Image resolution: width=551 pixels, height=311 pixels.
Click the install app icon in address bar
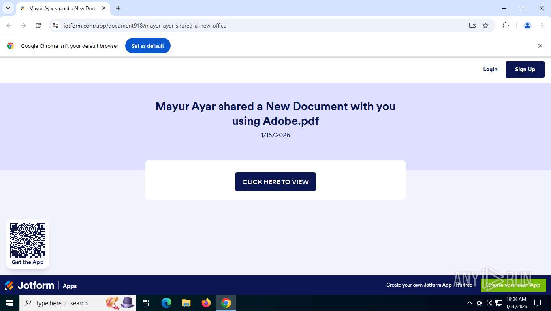[472, 26]
